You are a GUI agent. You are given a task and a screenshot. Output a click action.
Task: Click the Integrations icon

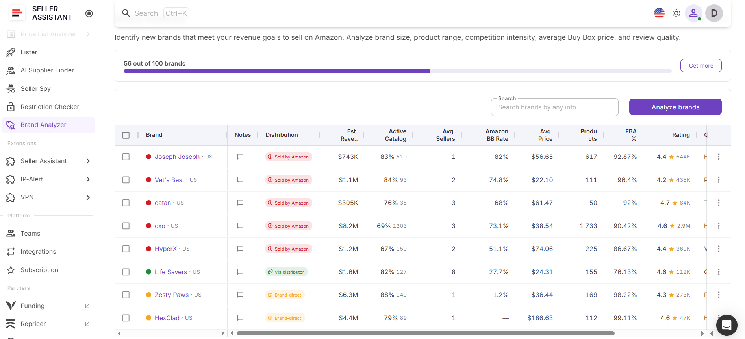11,251
